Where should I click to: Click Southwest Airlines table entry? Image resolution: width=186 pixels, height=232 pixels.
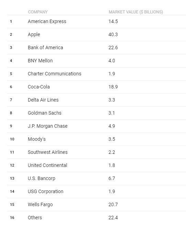[x=48, y=152]
